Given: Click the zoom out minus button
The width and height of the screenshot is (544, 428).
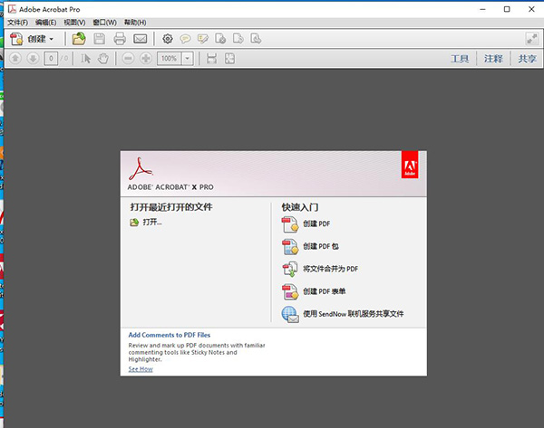Looking at the screenshot, I should tap(128, 59).
